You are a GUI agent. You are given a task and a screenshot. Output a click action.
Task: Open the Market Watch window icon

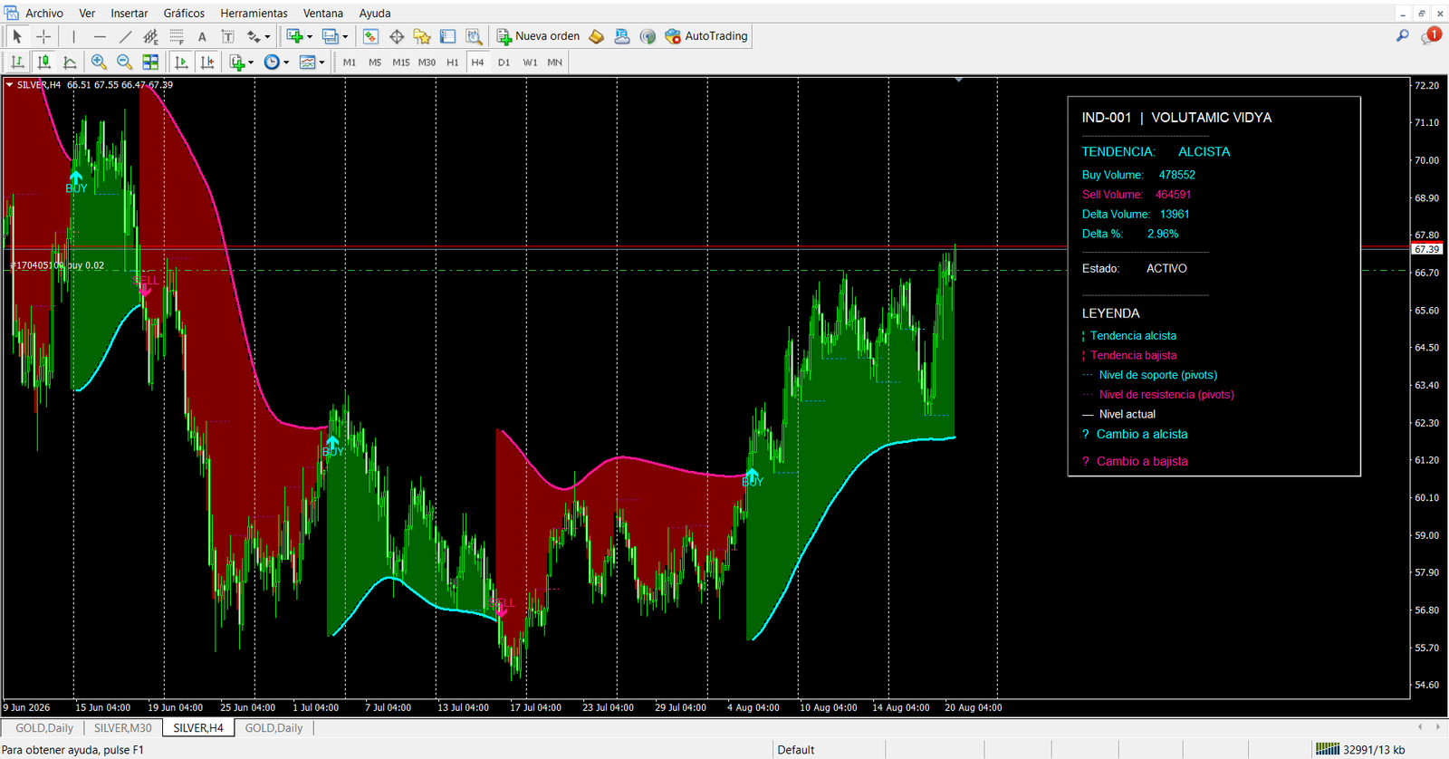click(x=370, y=36)
